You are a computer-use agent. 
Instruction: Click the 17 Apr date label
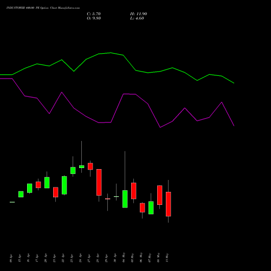click(x=37, y=258)
